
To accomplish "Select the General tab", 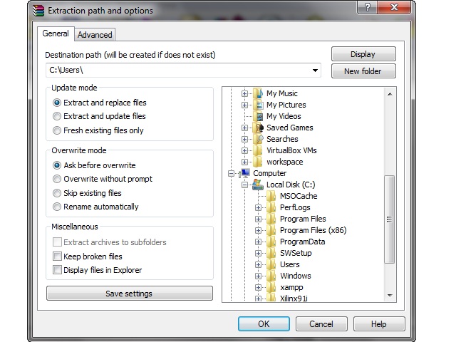I will click(x=56, y=33).
